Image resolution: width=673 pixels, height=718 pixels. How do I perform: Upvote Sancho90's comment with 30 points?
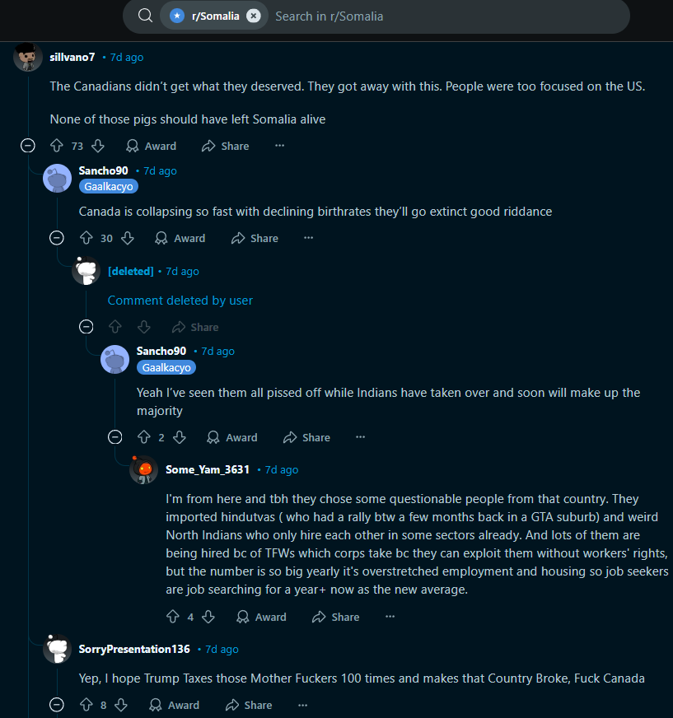coord(86,238)
